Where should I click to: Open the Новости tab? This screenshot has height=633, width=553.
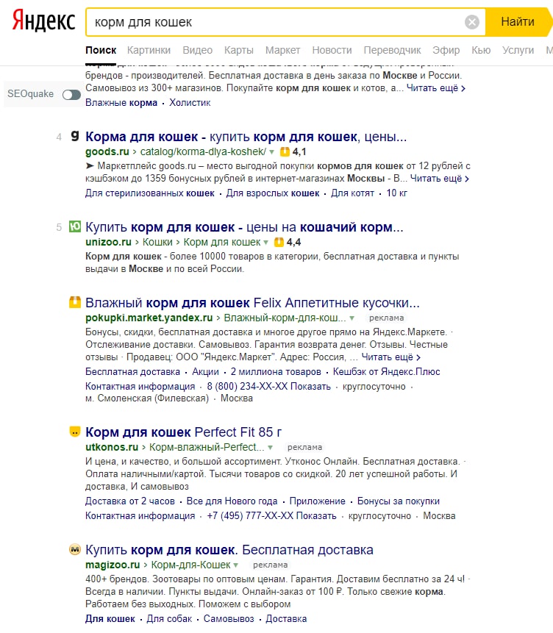tap(332, 51)
